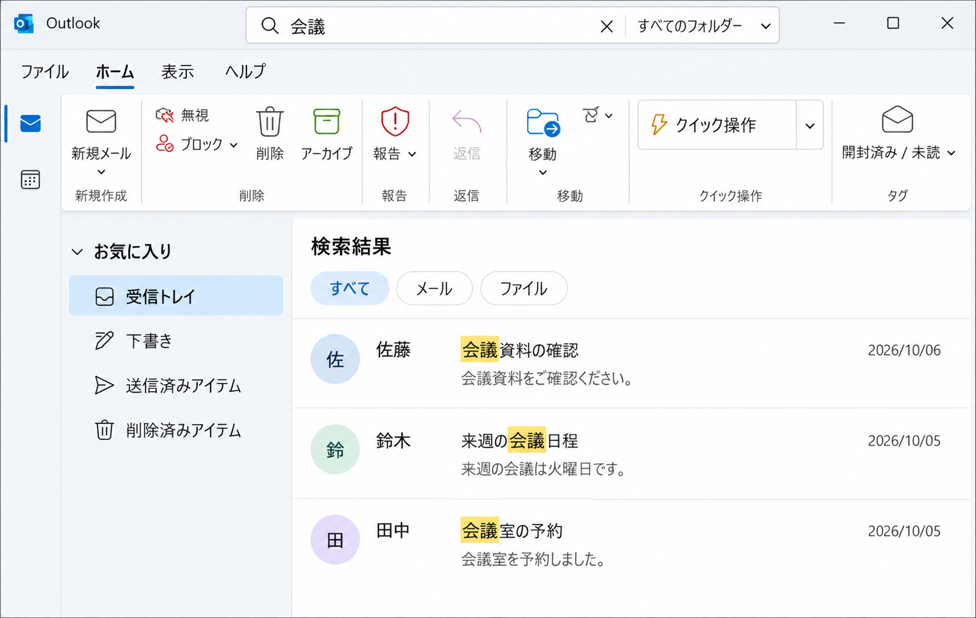Open the 開封済み / 未読 dropdown chevron
The width and height of the screenshot is (976, 618).
tap(951, 153)
